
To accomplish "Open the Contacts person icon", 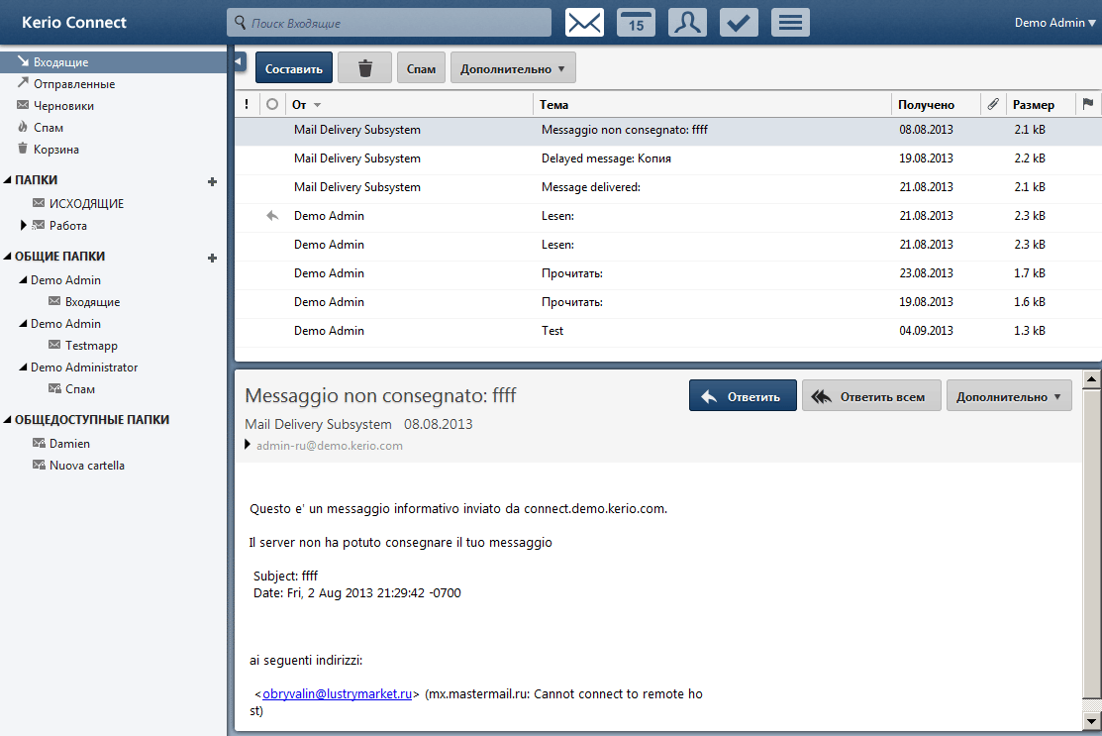I will coord(687,23).
